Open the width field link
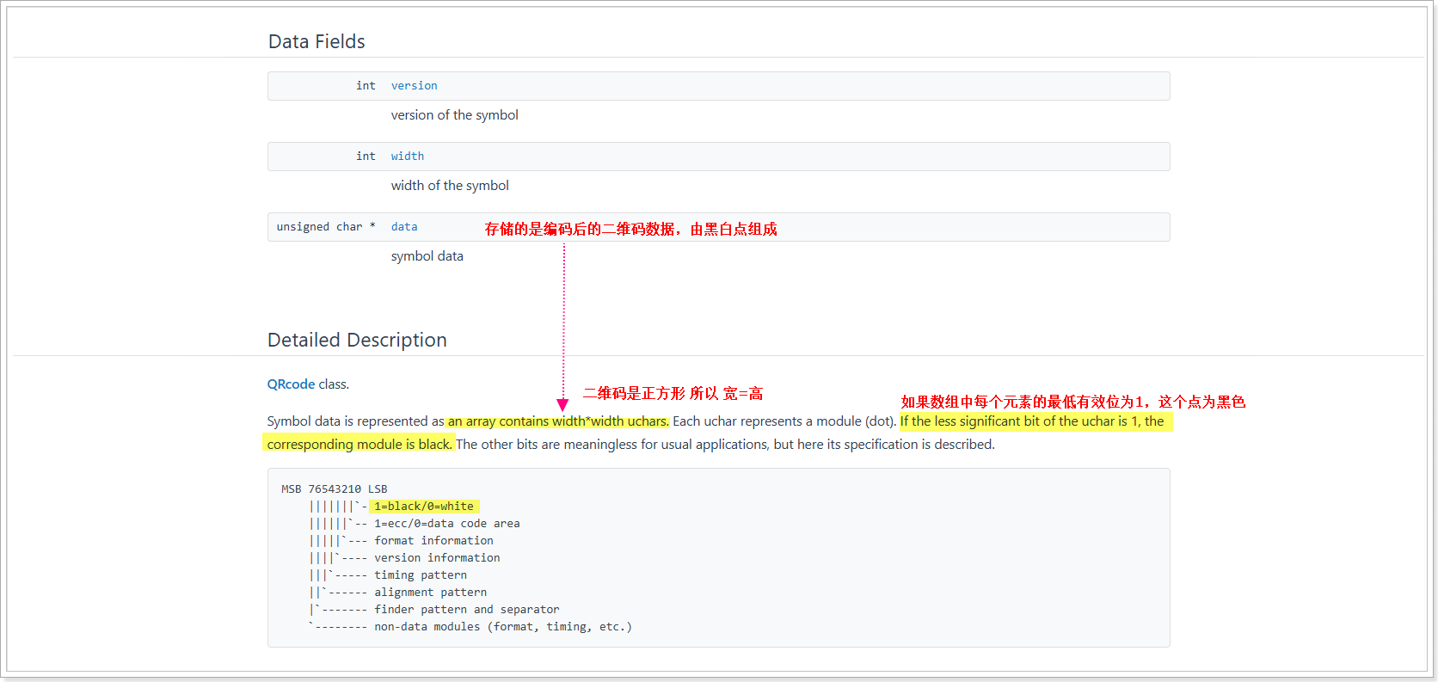 407,157
